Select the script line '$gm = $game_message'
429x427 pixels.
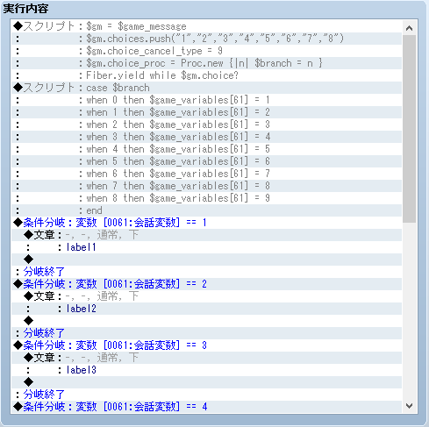click(x=207, y=26)
